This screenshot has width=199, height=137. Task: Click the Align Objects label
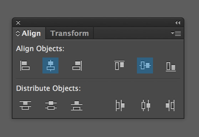coord(40,49)
